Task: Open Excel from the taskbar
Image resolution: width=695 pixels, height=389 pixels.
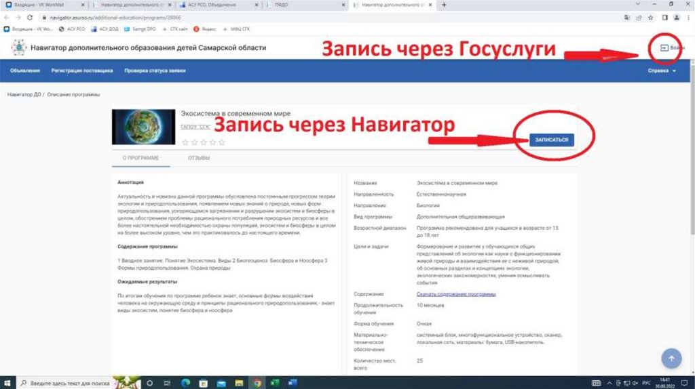Action: click(275, 383)
